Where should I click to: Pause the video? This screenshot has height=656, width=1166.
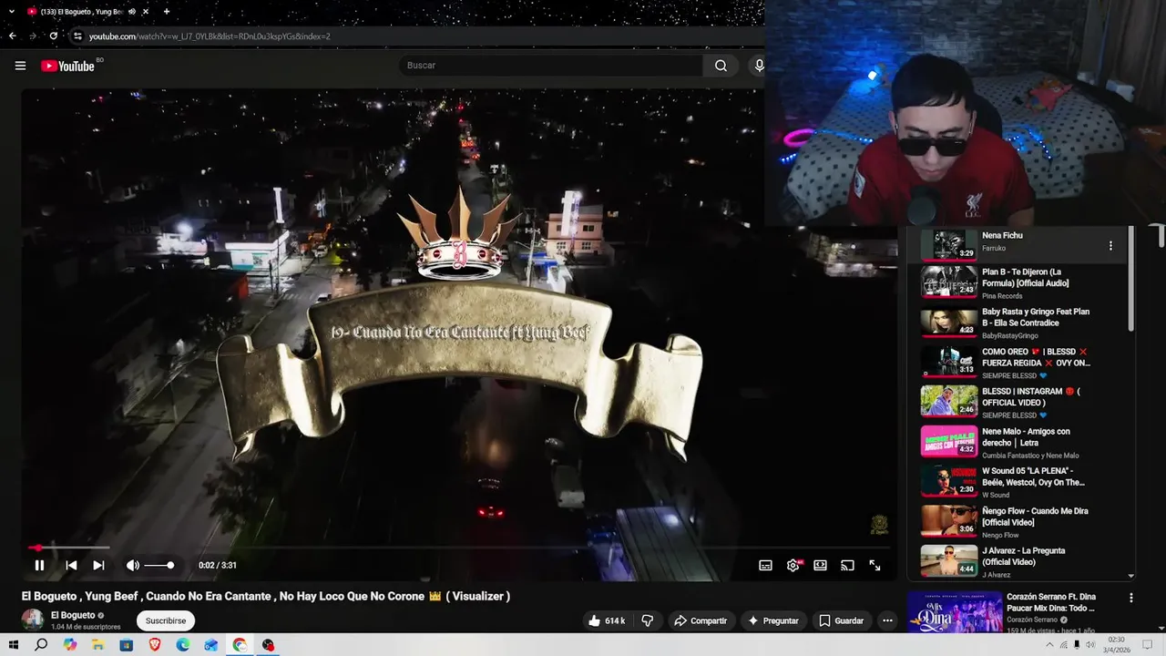(x=40, y=565)
